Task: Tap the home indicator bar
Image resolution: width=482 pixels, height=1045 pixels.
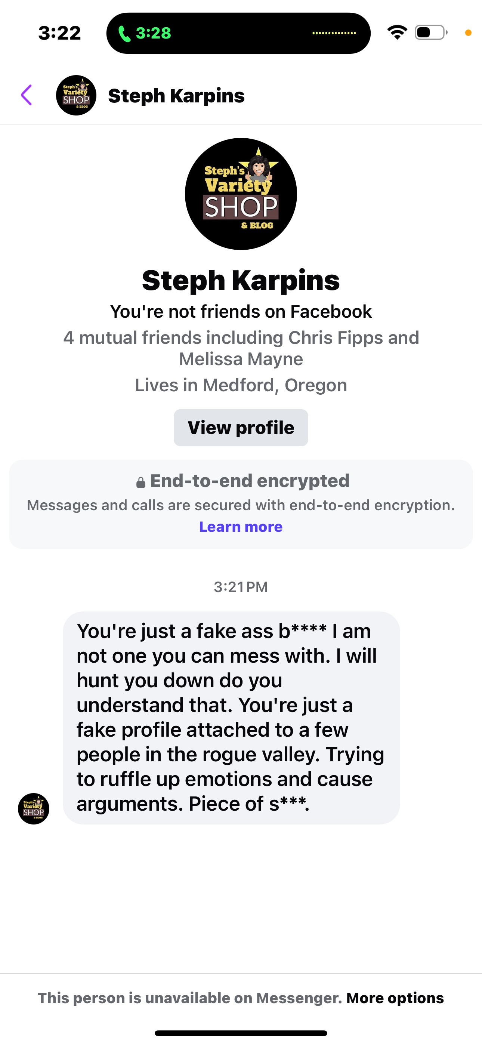Action: tap(241, 1033)
